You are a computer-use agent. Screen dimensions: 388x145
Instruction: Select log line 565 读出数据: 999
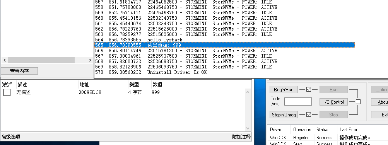[x=225, y=45]
